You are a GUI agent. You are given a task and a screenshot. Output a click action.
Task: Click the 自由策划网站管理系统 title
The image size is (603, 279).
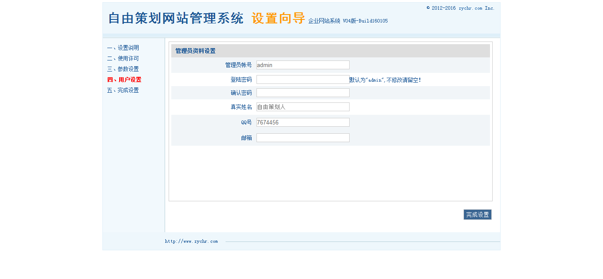point(176,19)
